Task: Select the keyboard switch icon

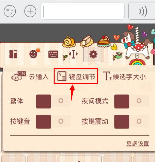Action: (53, 54)
